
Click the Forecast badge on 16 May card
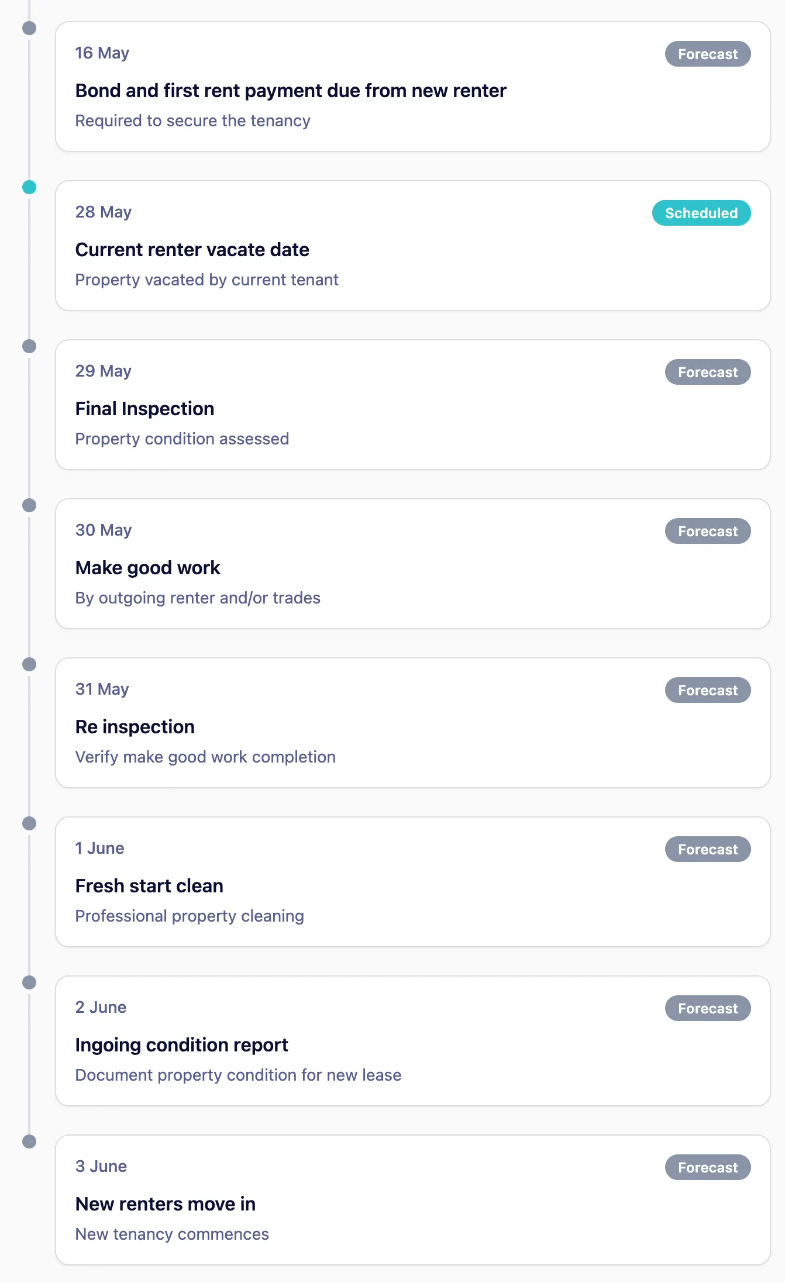pyautogui.click(x=707, y=54)
